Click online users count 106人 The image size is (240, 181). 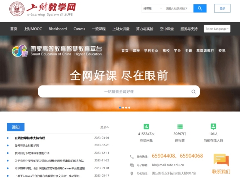(213, 134)
